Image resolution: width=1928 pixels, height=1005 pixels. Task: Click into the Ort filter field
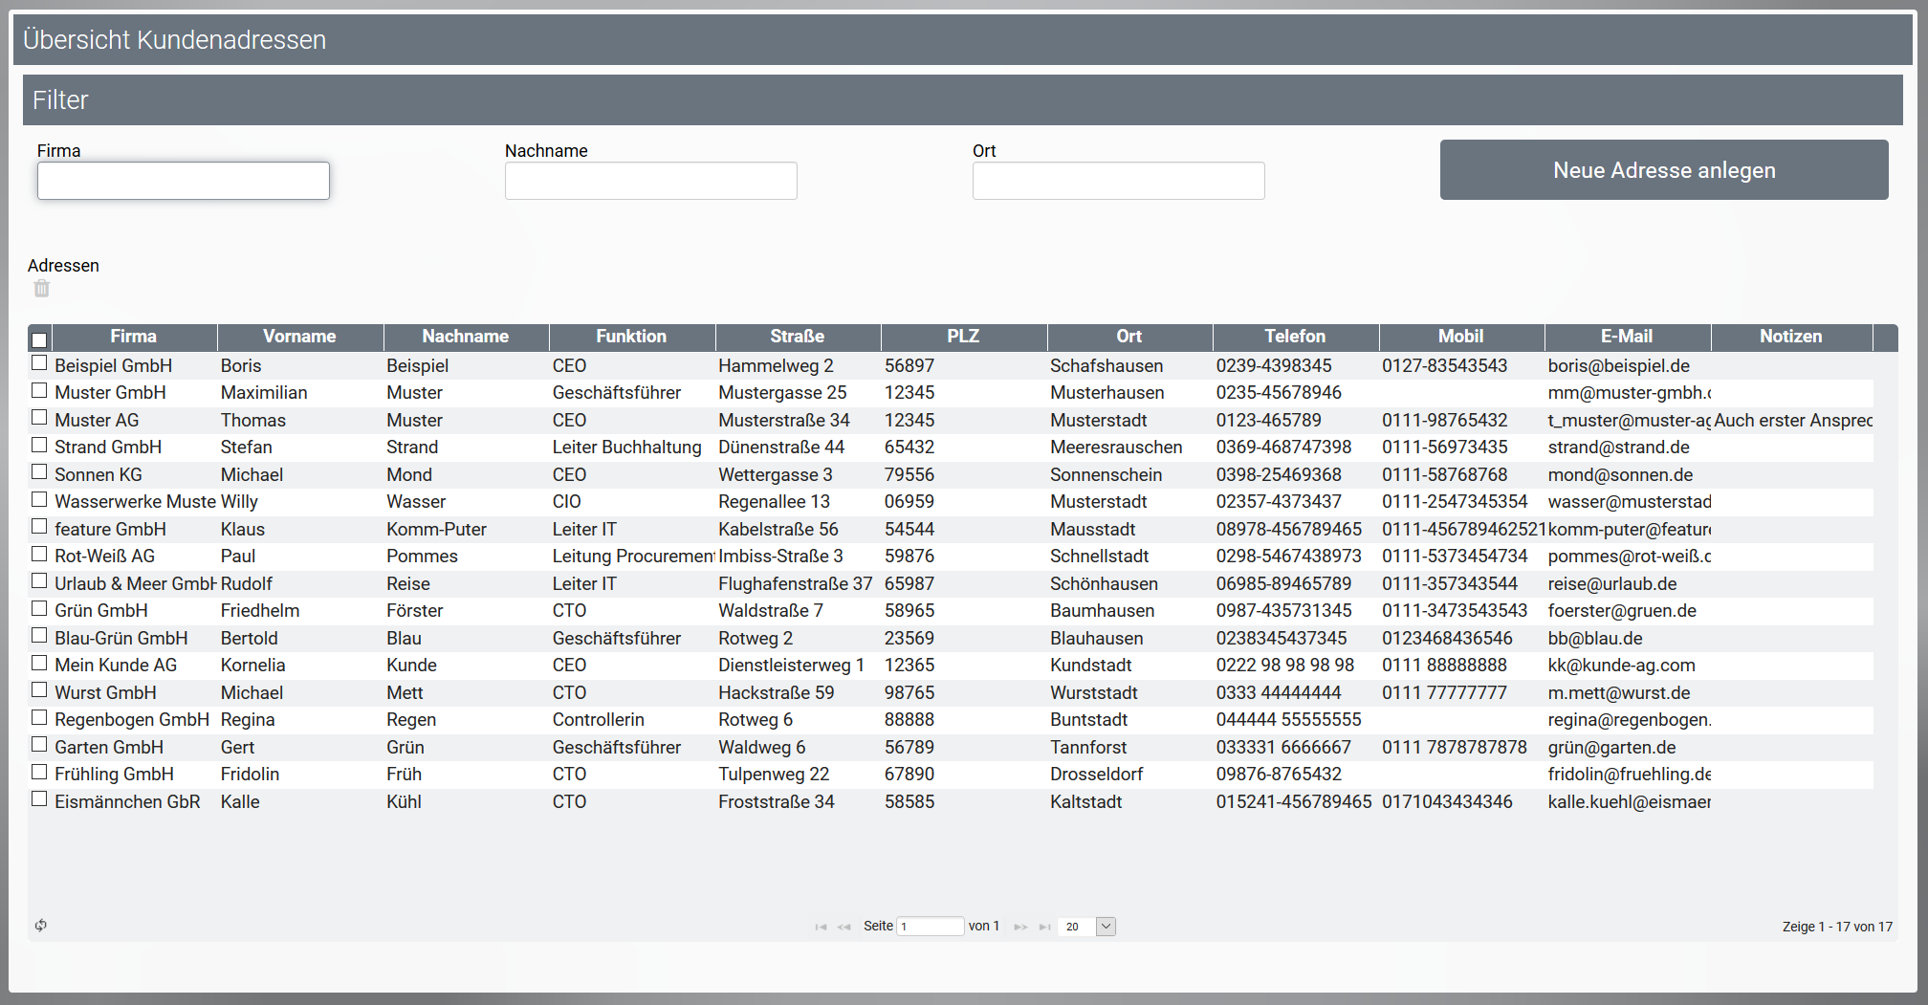[x=1118, y=181]
